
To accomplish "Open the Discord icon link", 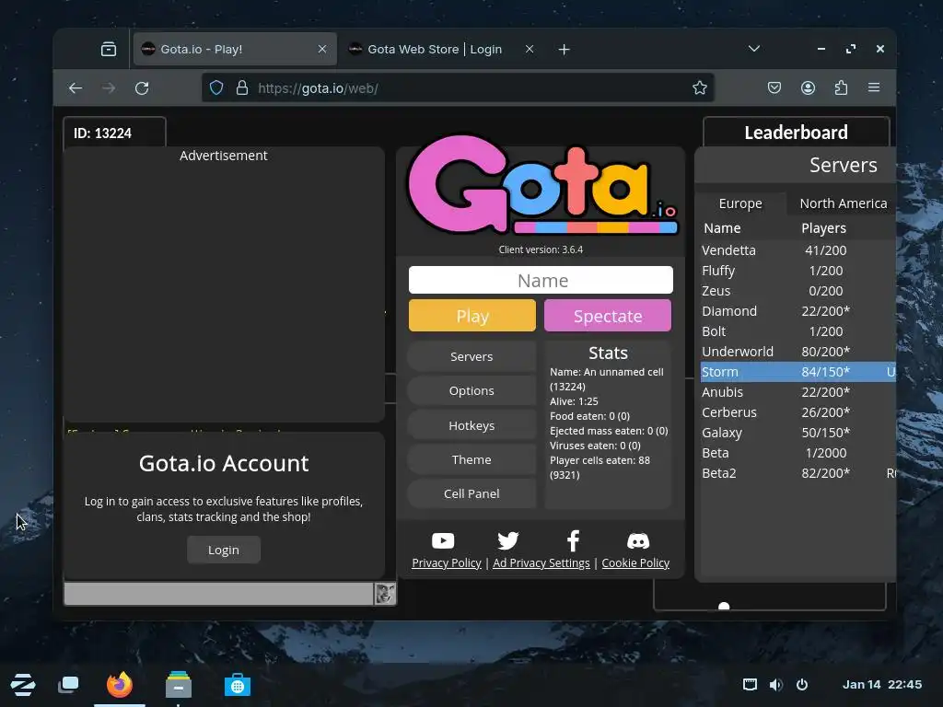I will pos(638,540).
